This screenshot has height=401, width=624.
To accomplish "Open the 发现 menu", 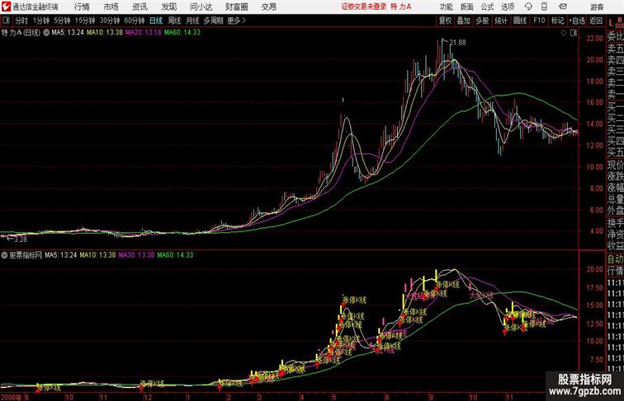I will point(168,7).
